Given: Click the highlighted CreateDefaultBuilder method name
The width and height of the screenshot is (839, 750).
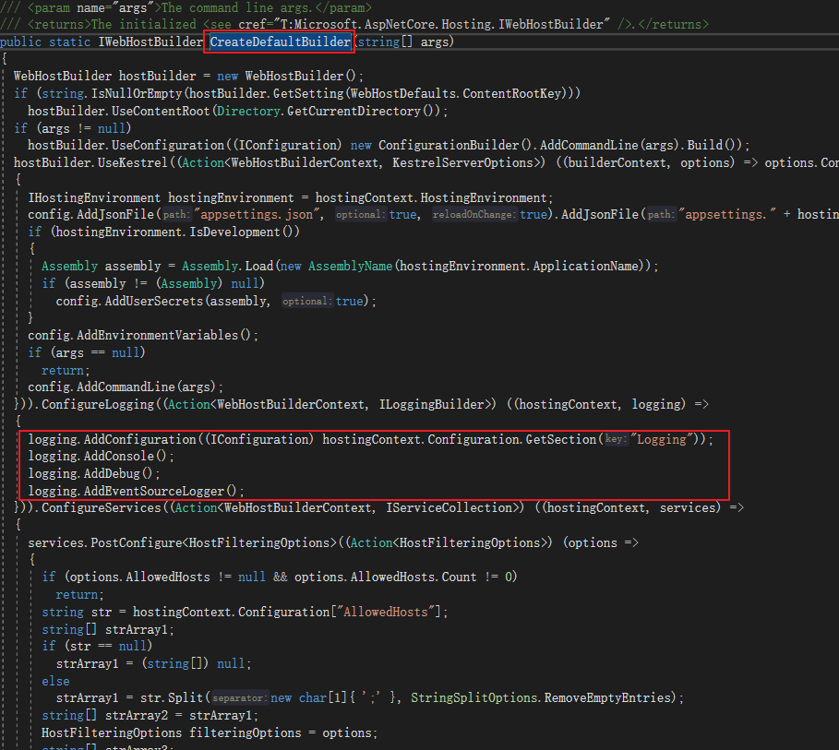Looking at the screenshot, I should coord(279,41).
